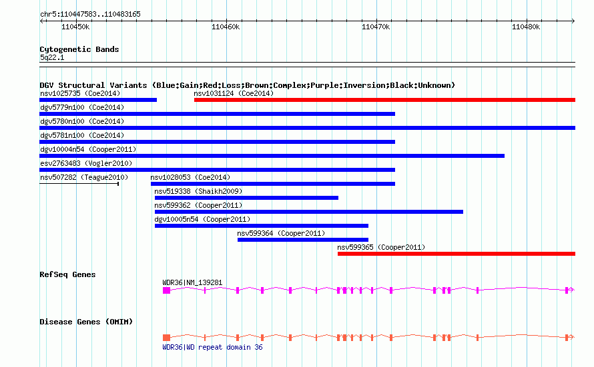Select the red nsv599365 loss bar
594x367 pixels.
click(x=457, y=254)
